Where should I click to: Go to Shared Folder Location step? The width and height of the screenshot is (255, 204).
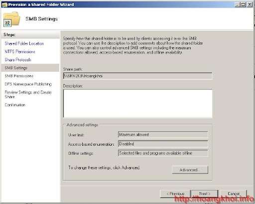coord(24,43)
